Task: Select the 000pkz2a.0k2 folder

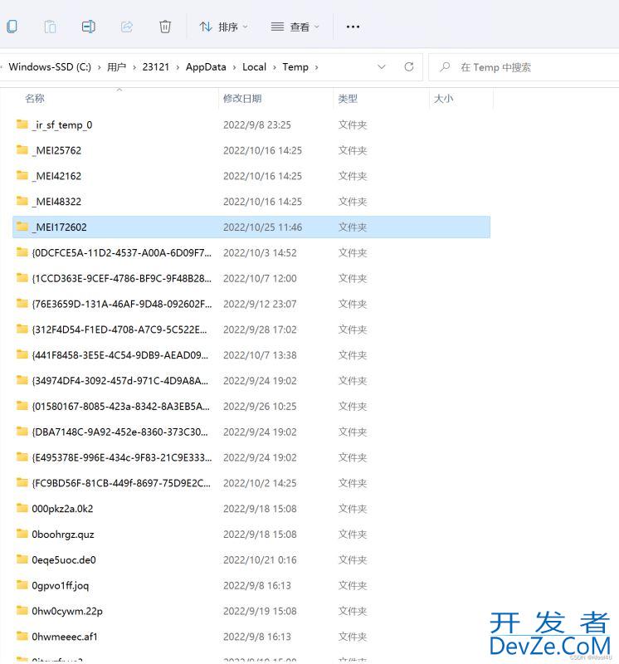Action: 251,509
